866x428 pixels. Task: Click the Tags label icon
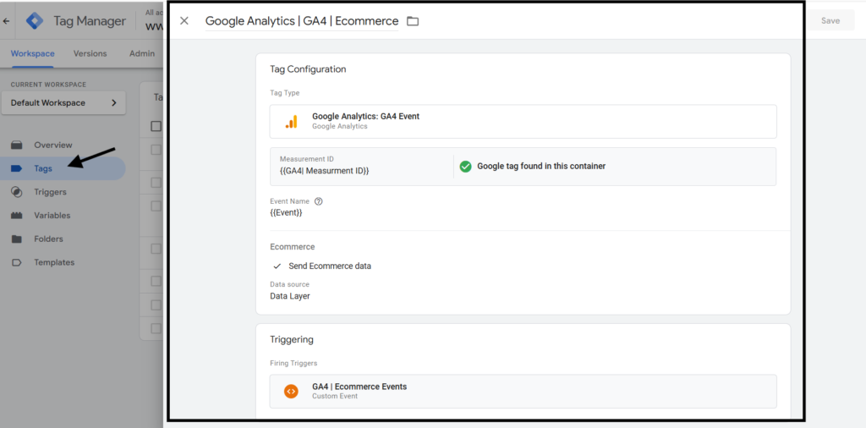17,168
